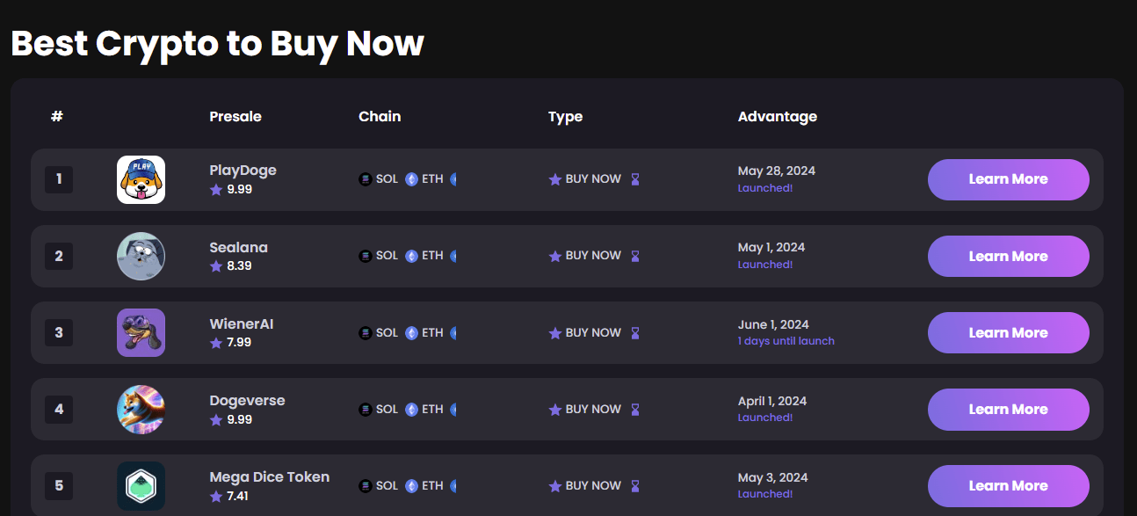The image size is (1137, 516).
Task: Click the rating star beside Sealana's 8.39
Action: point(216,265)
